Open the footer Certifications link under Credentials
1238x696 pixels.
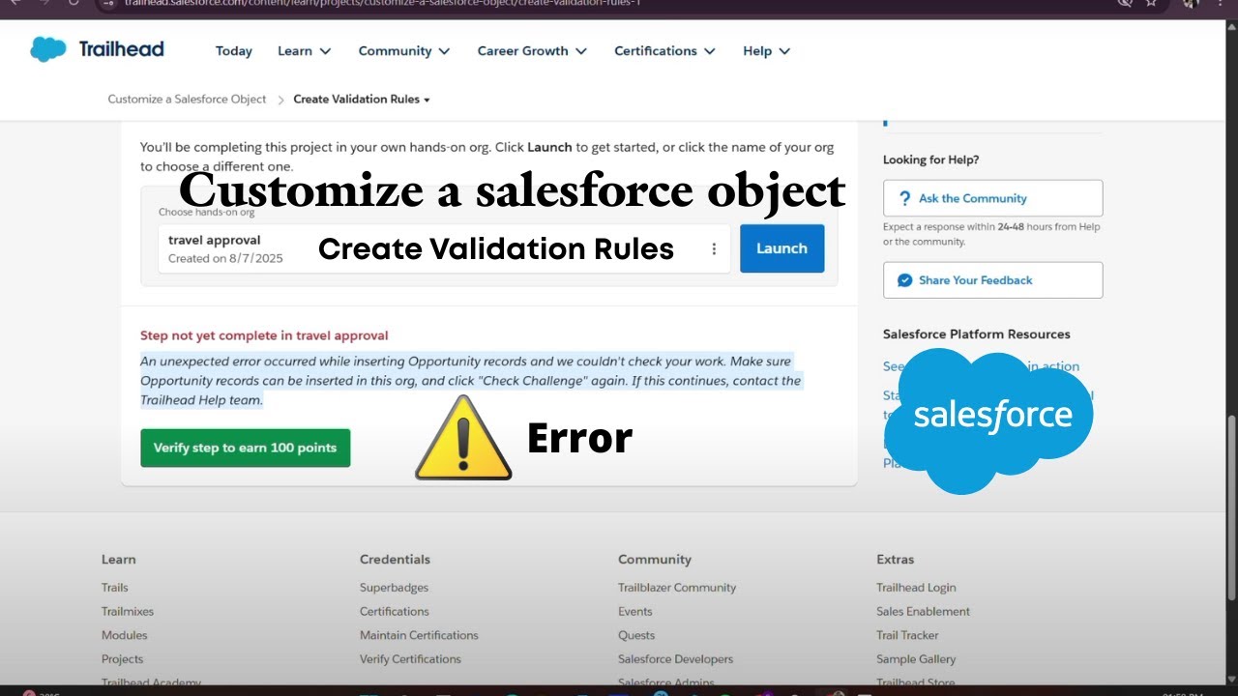coord(394,612)
